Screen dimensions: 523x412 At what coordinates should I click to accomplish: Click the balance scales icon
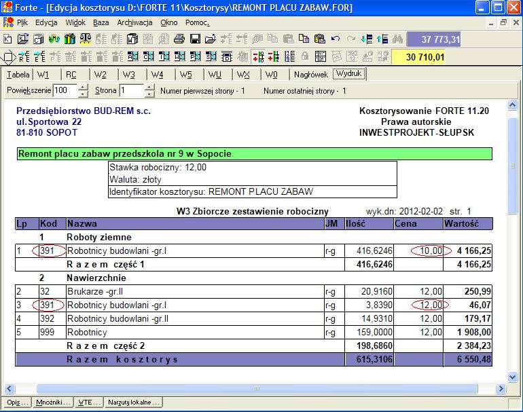click(x=86, y=39)
